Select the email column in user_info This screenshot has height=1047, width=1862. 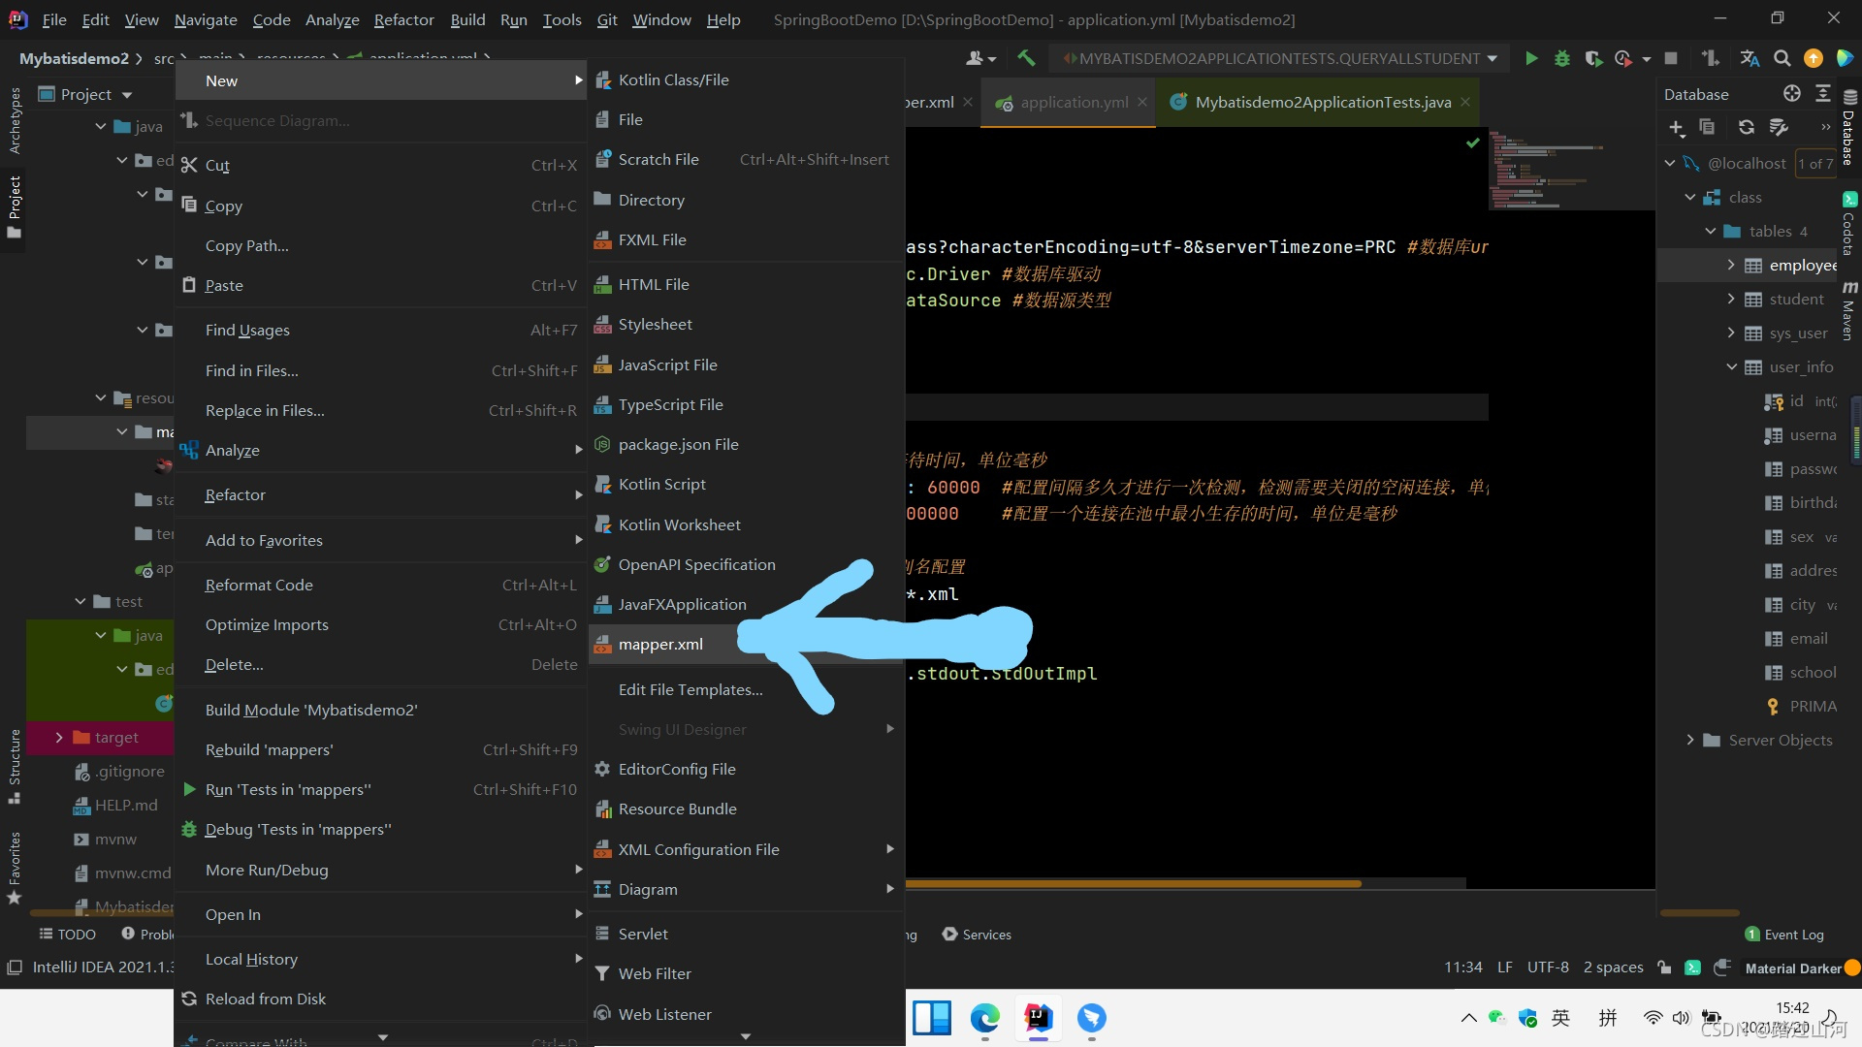(1808, 638)
